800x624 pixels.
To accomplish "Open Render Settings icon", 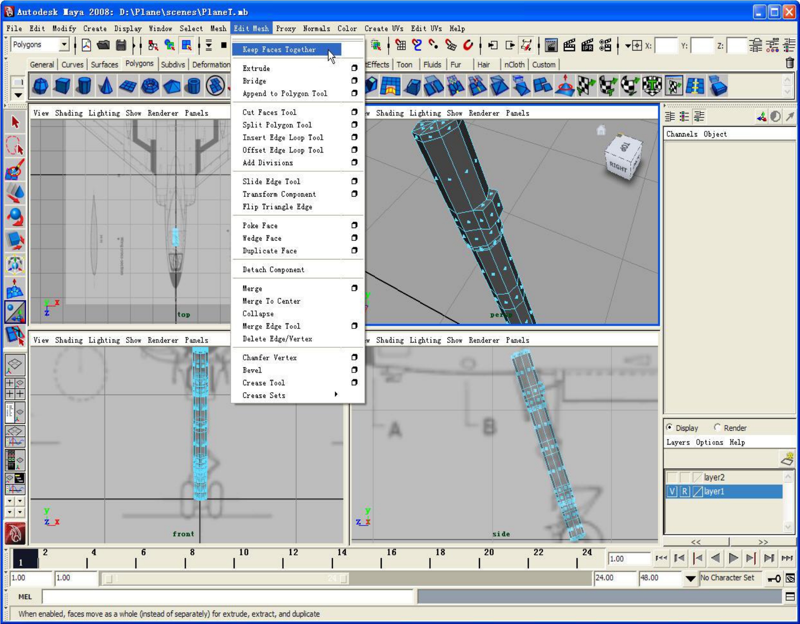I will (x=605, y=45).
